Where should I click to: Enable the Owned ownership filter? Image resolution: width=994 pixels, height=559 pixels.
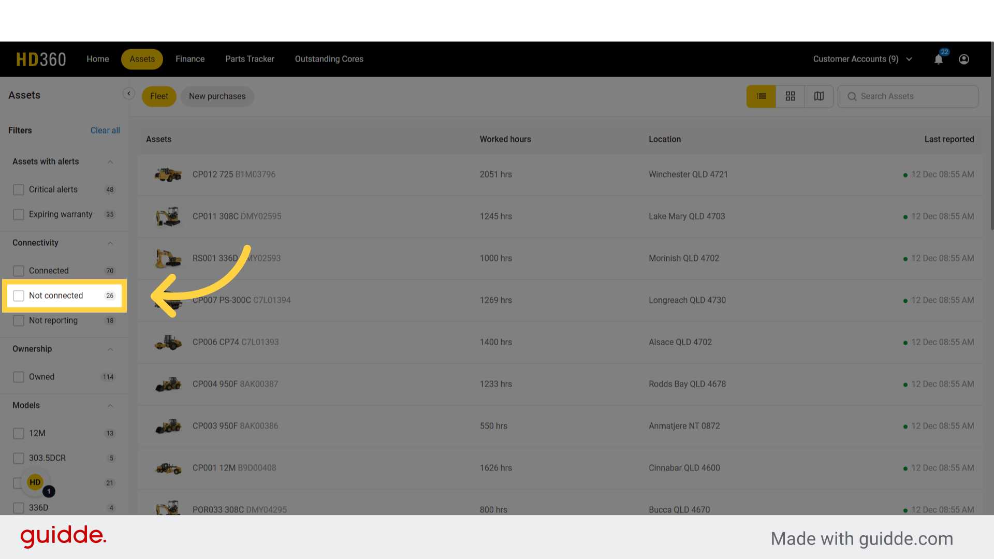(19, 377)
